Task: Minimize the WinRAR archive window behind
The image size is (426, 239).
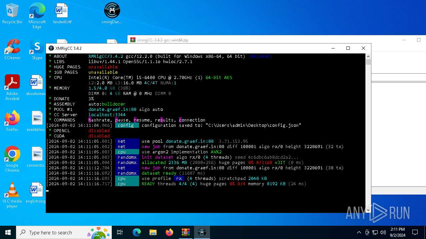Action: [404, 40]
